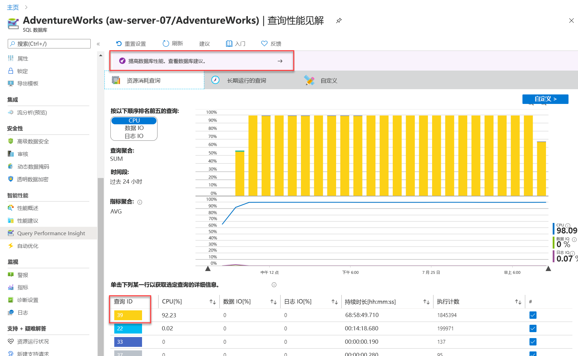Open Query Performance Insight menu item

(x=49, y=233)
